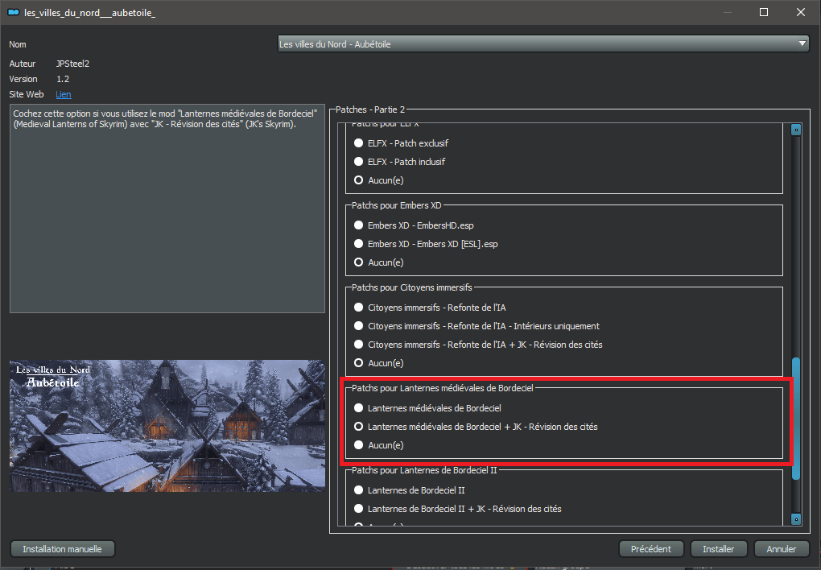The height and width of the screenshot is (570, 821).
Task: Click the "Auteur" label
Action: pyautogui.click(x=23, y=64)
